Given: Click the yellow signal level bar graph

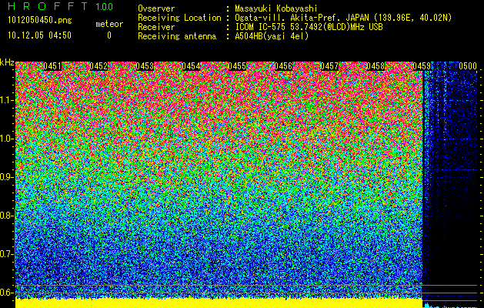Looking at the screenshot, I should 219,303.
